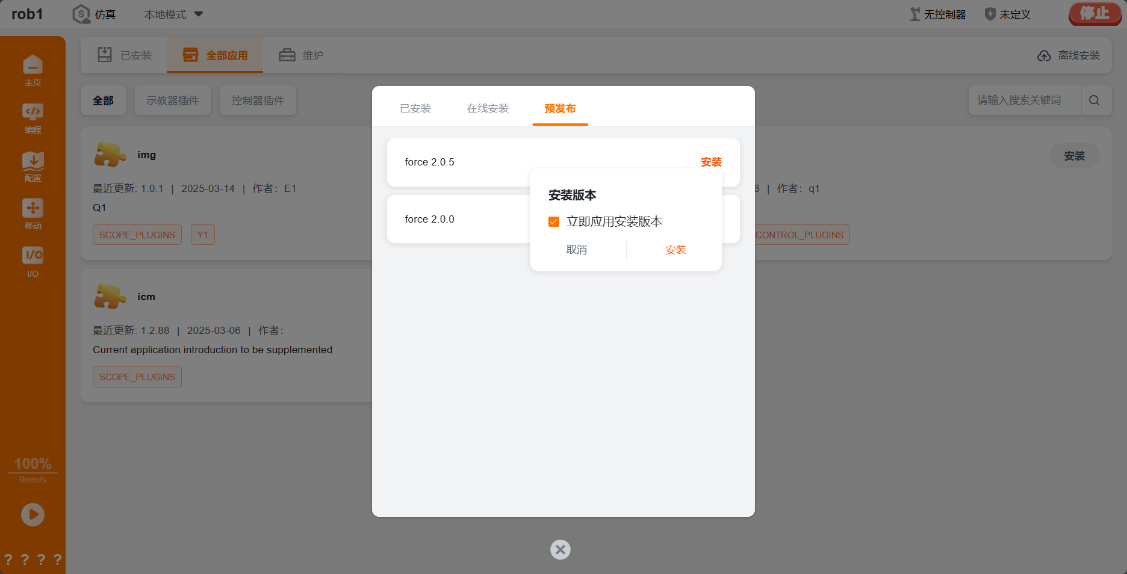Open the 主页 home sidebar icon
The height and width of the screenshot is (574, 1127).
[x=33, y=64]
